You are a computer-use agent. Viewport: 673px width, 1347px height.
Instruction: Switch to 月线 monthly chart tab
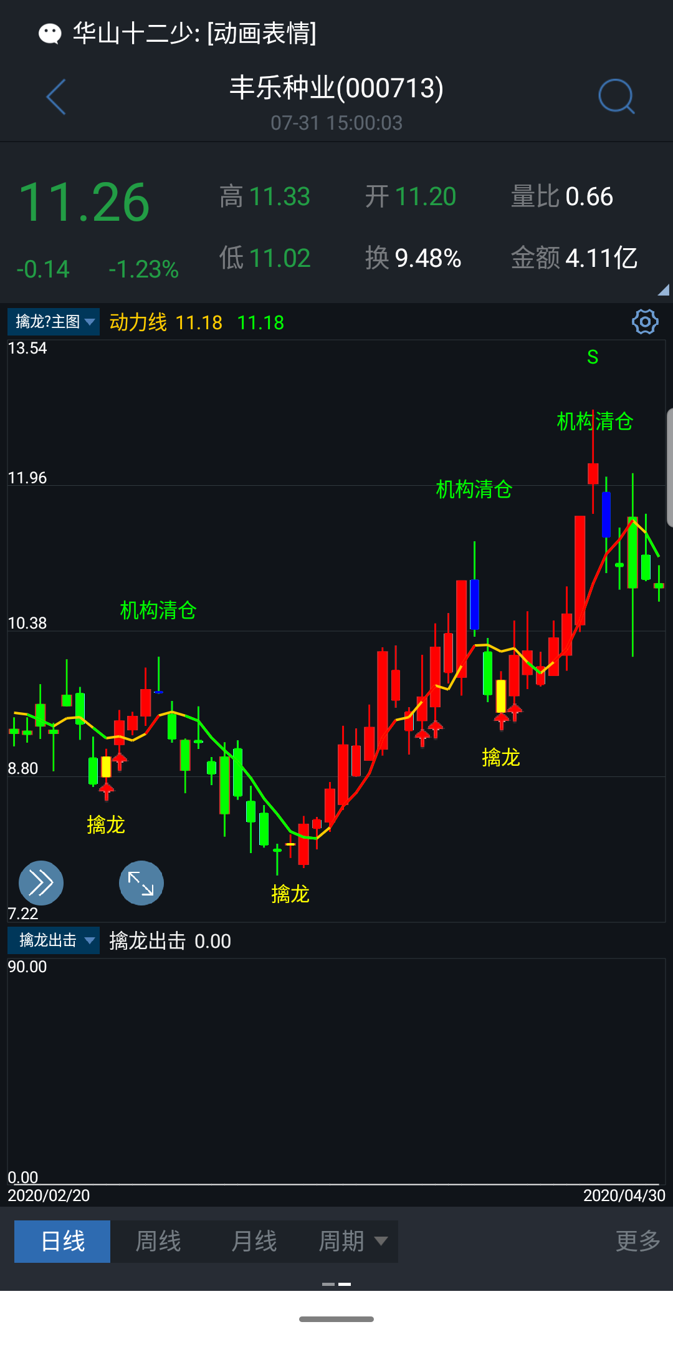tap(254, 1241)
